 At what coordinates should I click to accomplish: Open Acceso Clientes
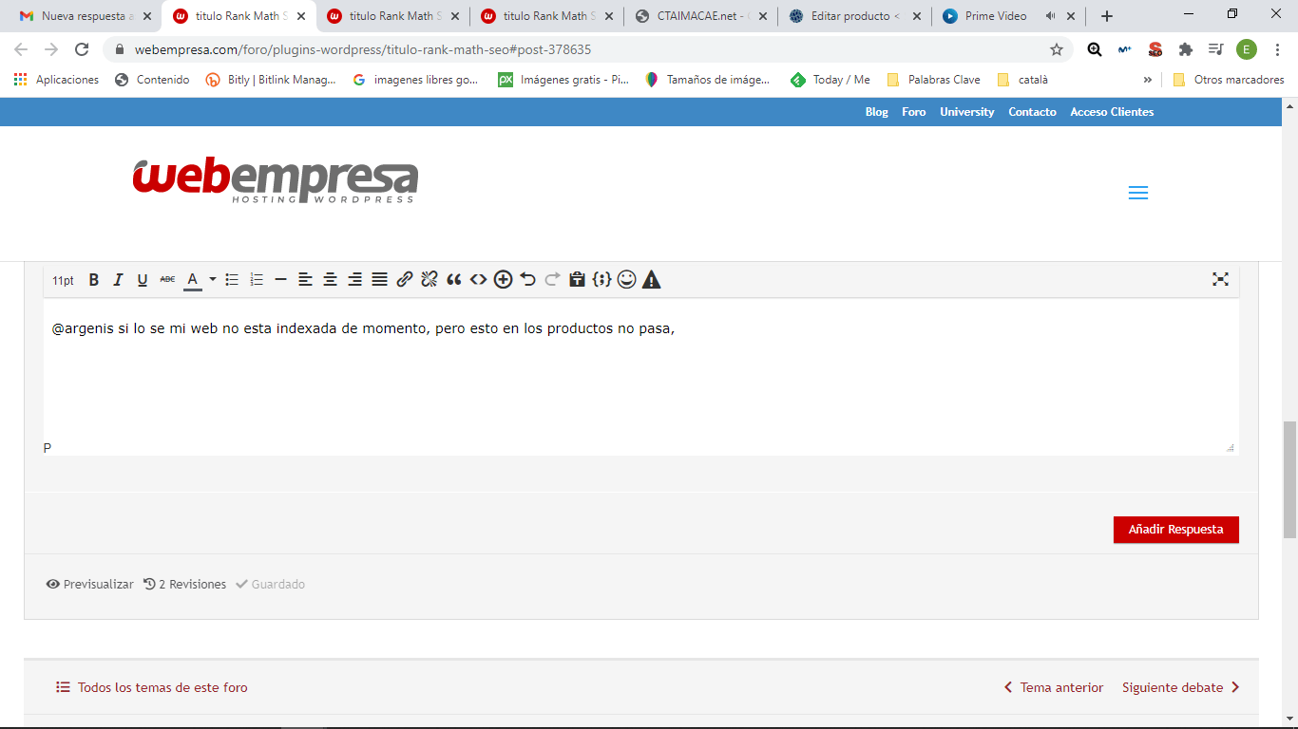tap(1112, 112)
